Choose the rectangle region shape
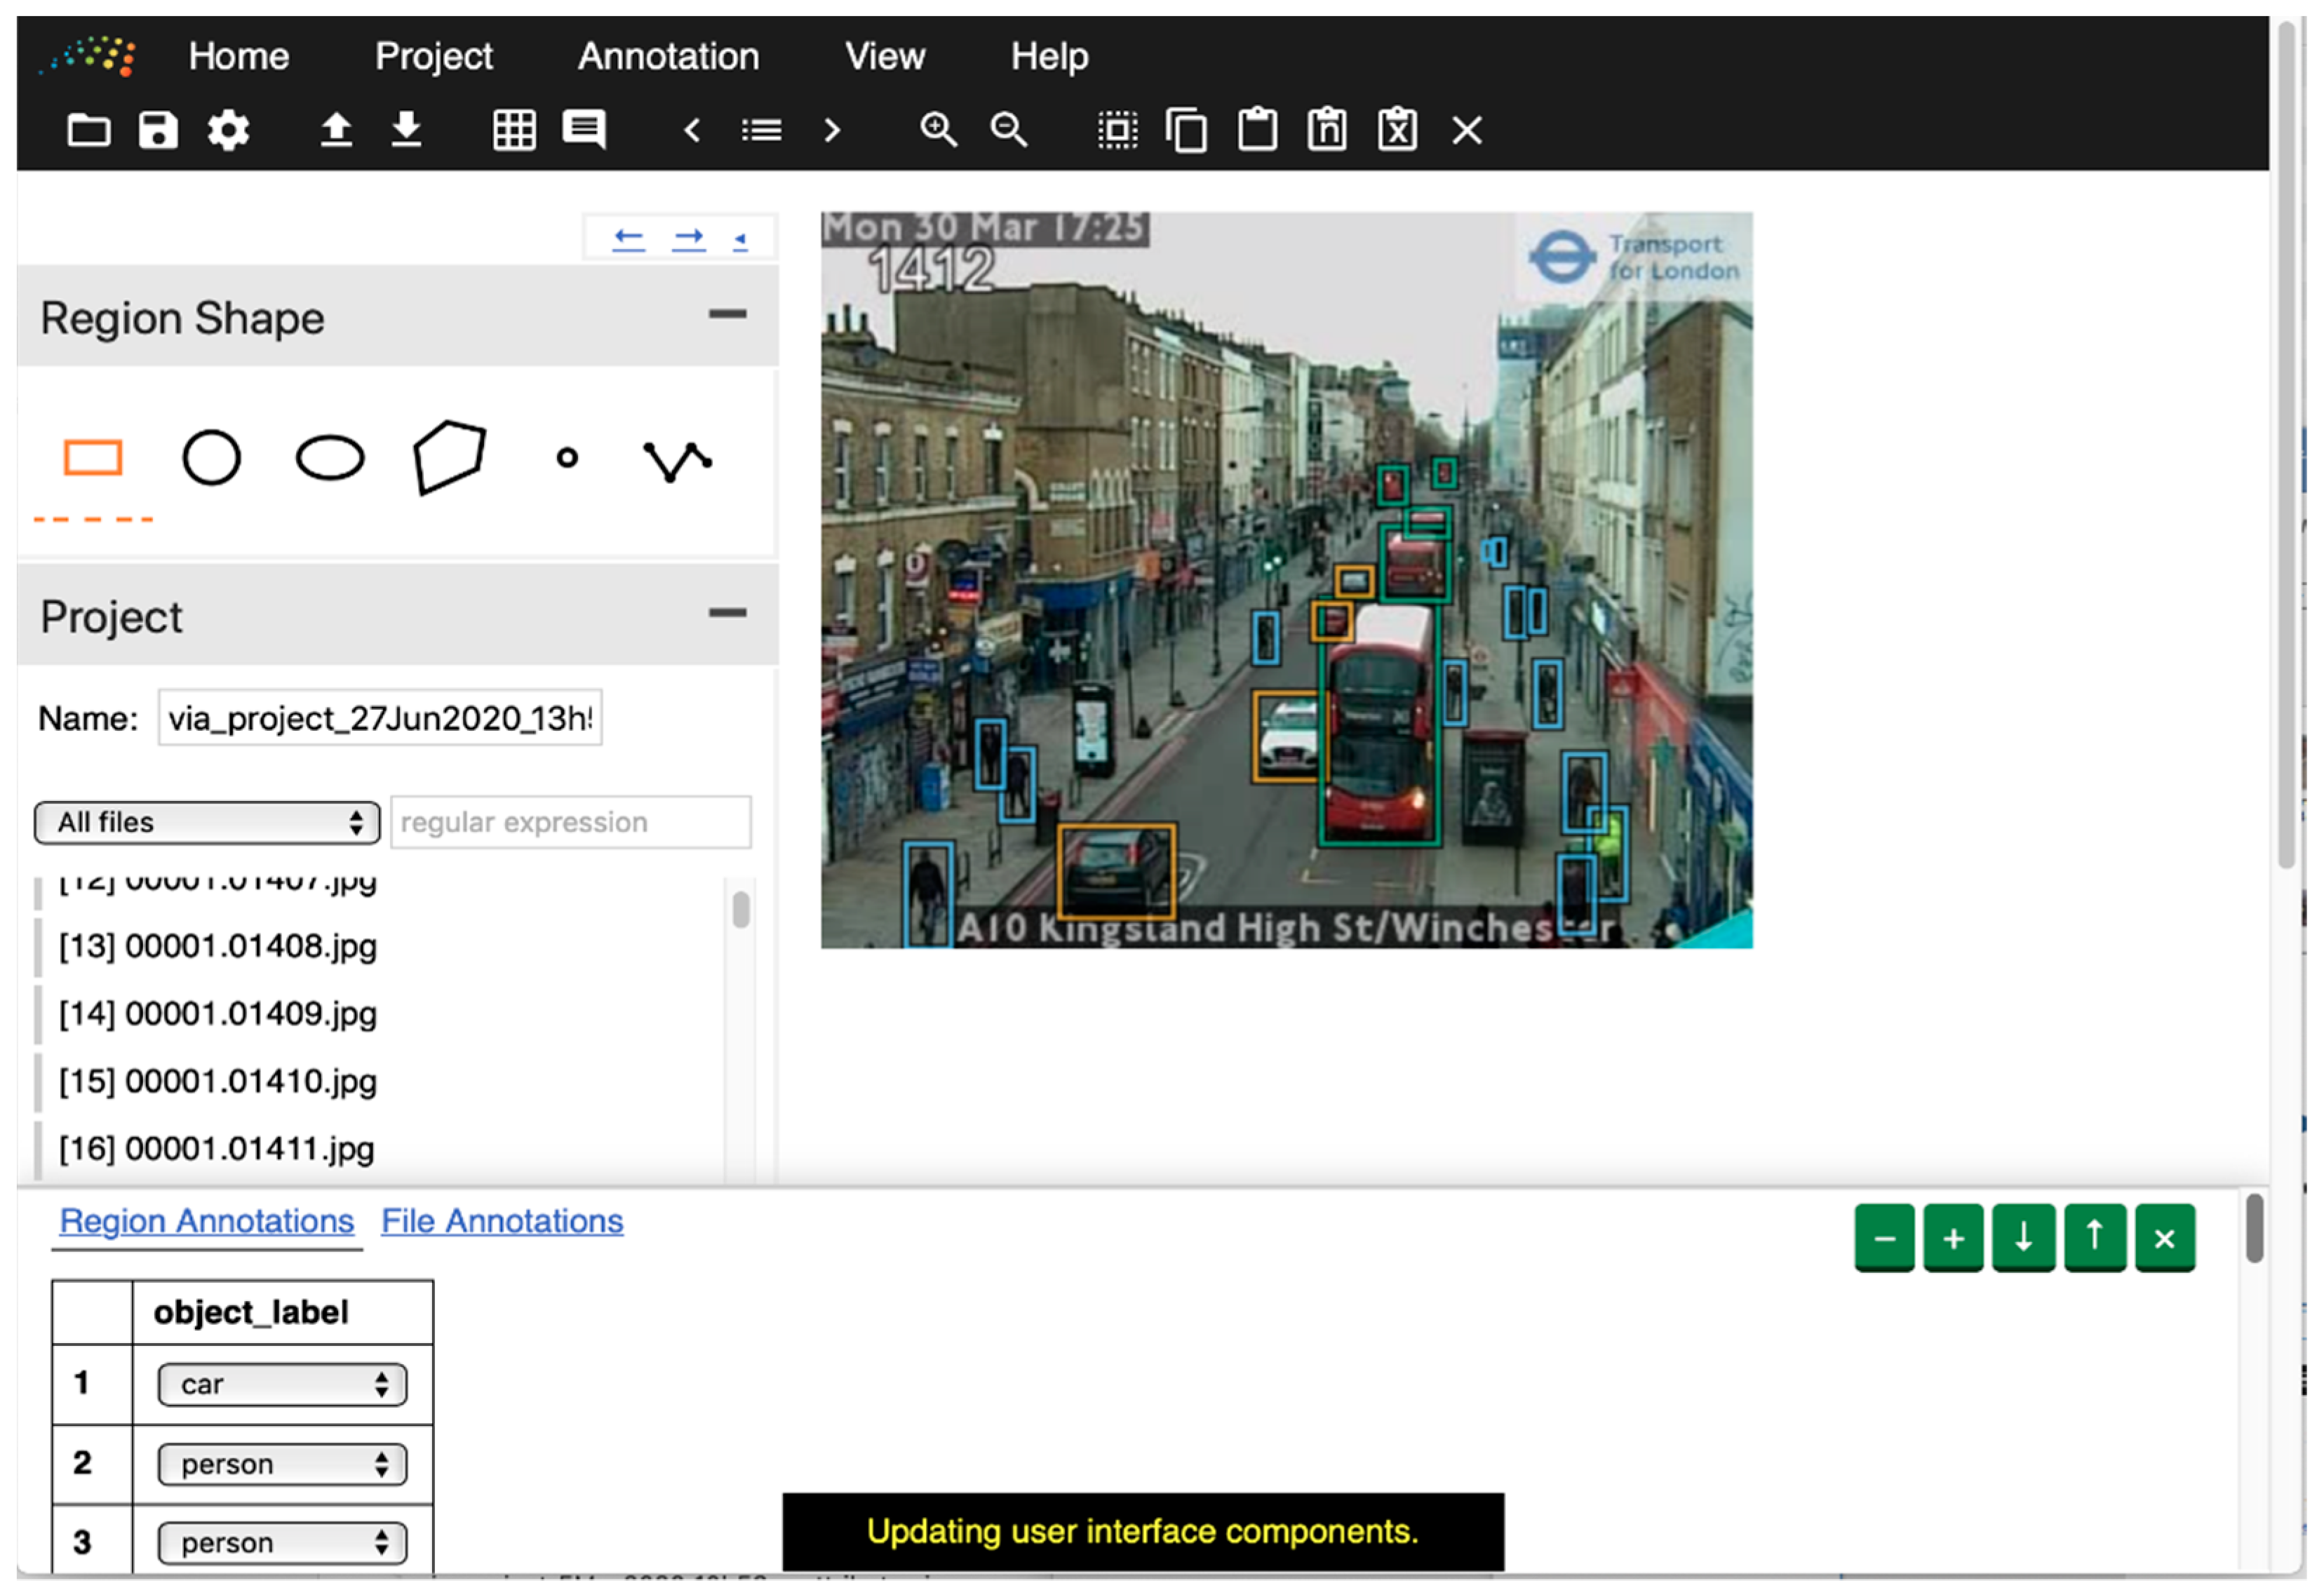Screen dimensions: 2324x1590 93,458
